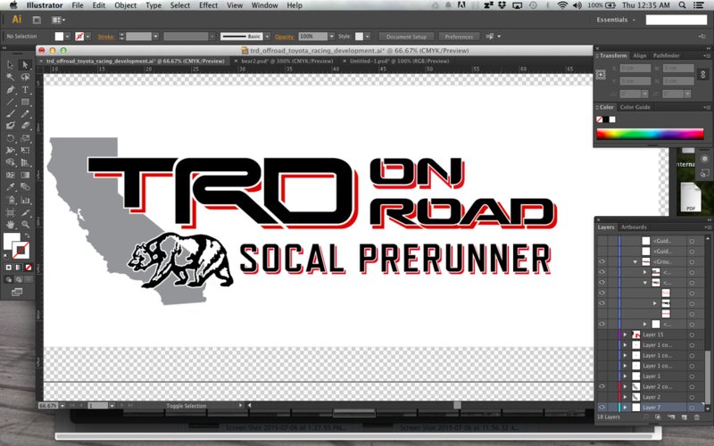The width and height of the screenshot is (714, 446).
Task: Open the Effect menu
Action: point(208,5)
